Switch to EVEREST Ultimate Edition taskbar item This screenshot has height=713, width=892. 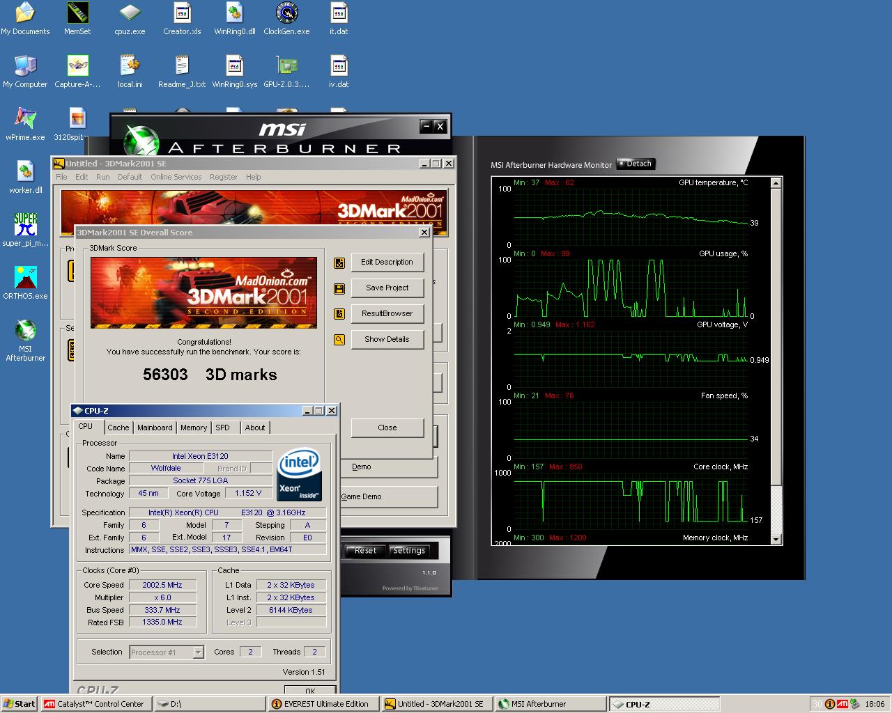click(x=324, y=704)
